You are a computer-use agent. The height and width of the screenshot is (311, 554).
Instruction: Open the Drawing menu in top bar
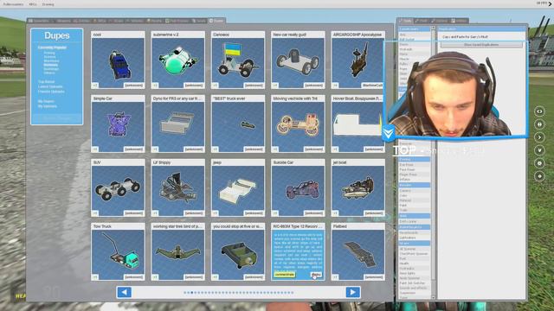coord(48,4)
